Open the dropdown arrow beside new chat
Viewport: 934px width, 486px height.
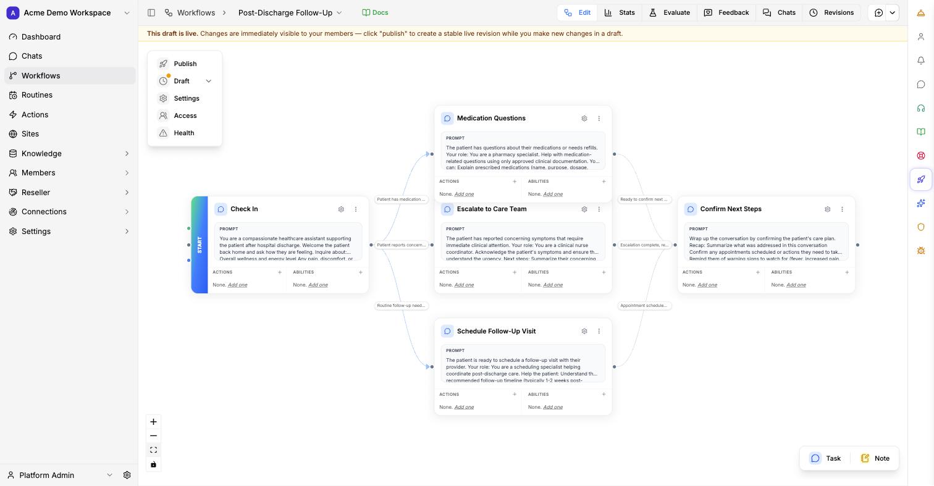point(892,13)
